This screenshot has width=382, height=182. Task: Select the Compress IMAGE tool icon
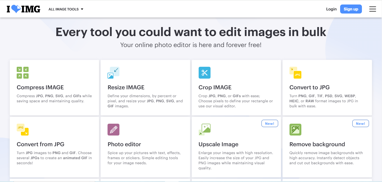pos(22,72)
